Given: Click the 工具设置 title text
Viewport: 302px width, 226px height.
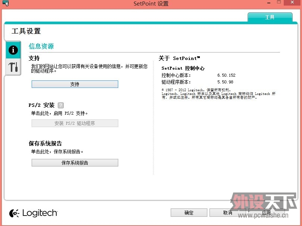Looking at the screenshot, I should coord(26,31).
